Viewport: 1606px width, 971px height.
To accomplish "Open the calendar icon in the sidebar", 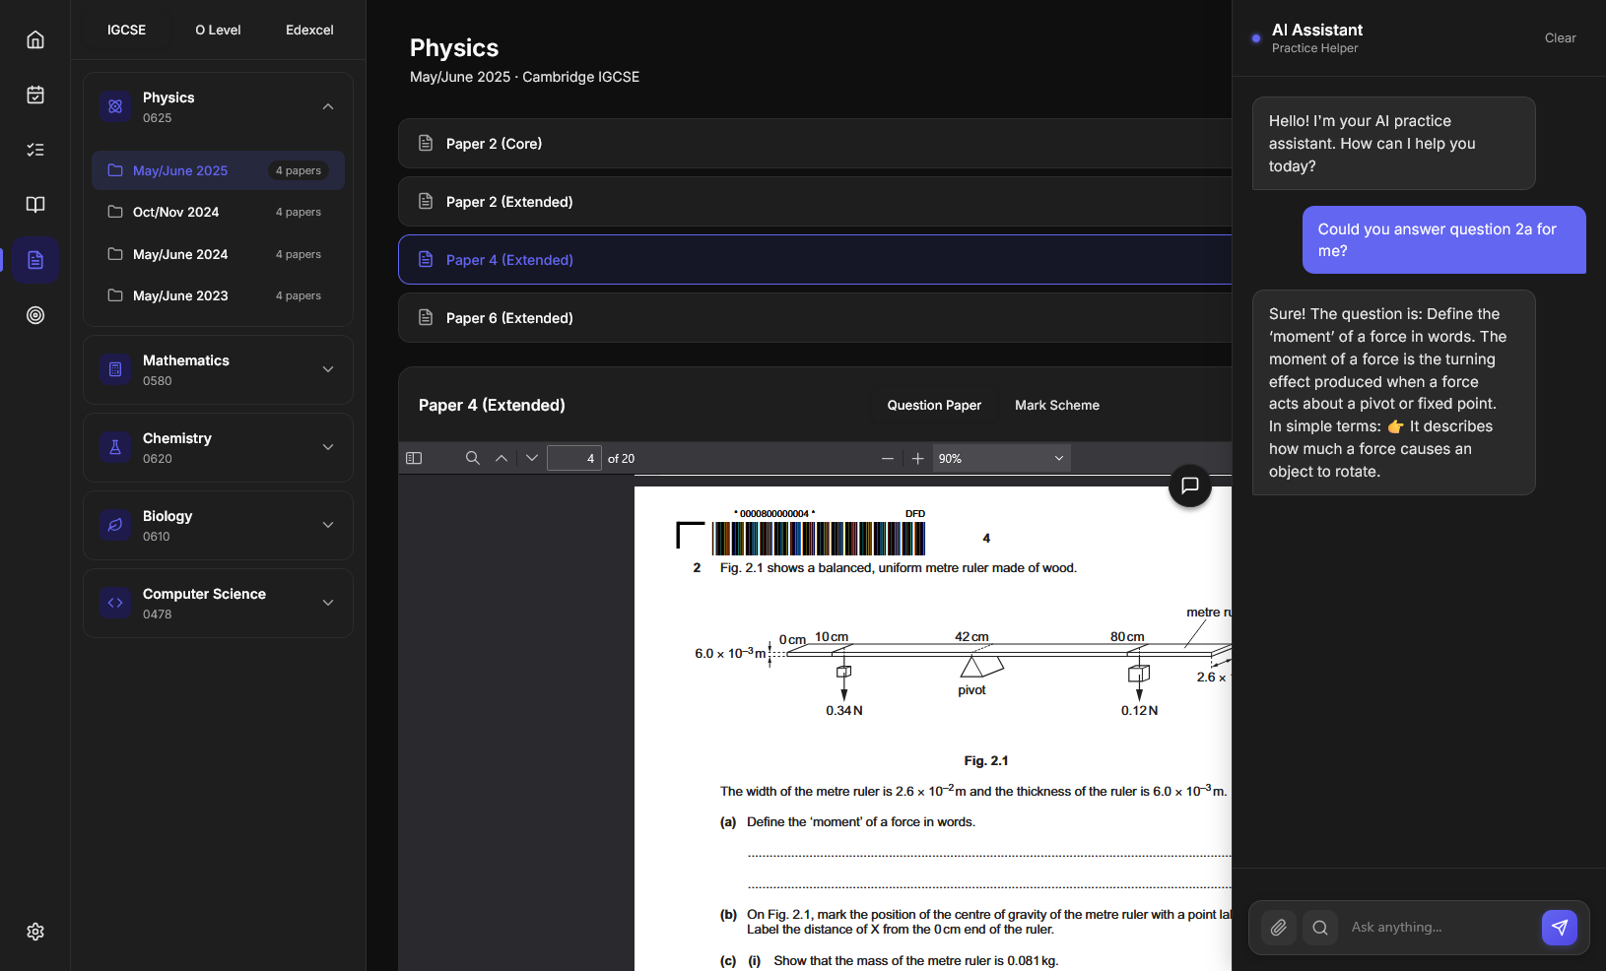I will point(35,95).
